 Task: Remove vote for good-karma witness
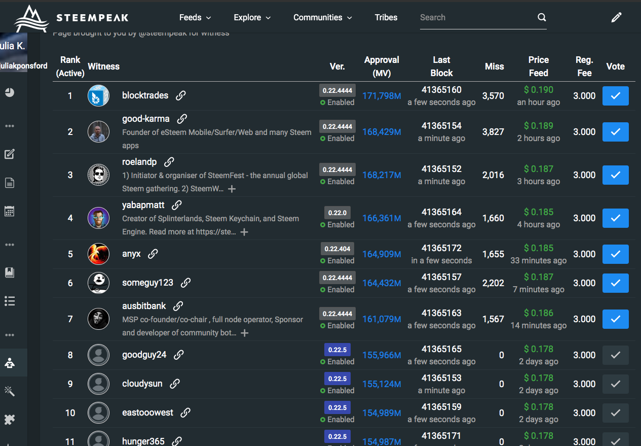click(x=616, y=132)
